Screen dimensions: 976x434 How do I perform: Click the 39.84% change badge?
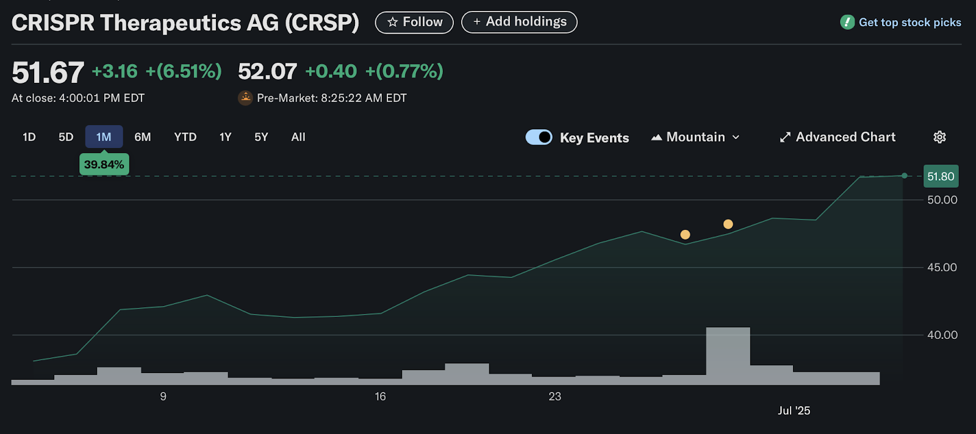pos(104,164)
